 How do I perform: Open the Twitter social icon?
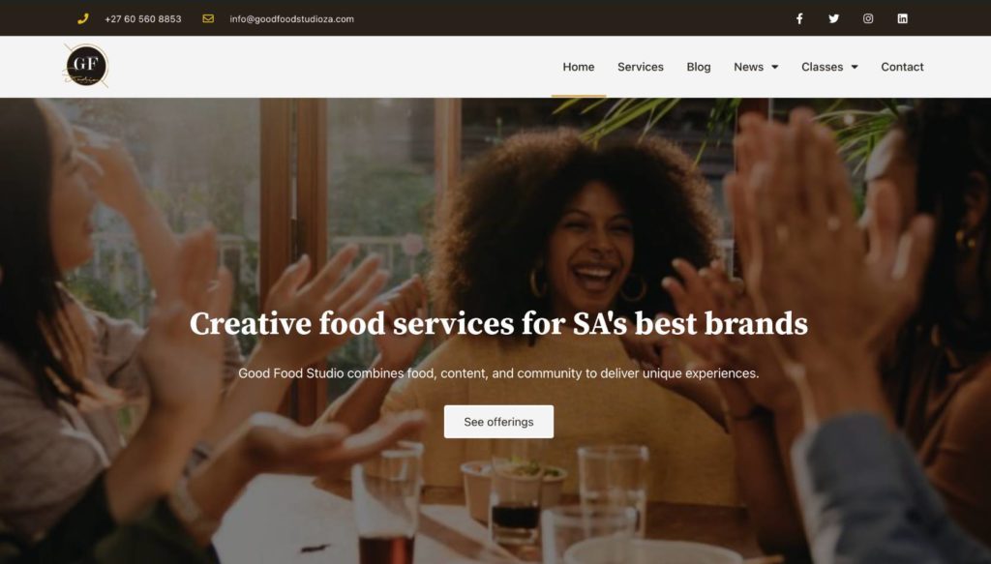(833, 19)
